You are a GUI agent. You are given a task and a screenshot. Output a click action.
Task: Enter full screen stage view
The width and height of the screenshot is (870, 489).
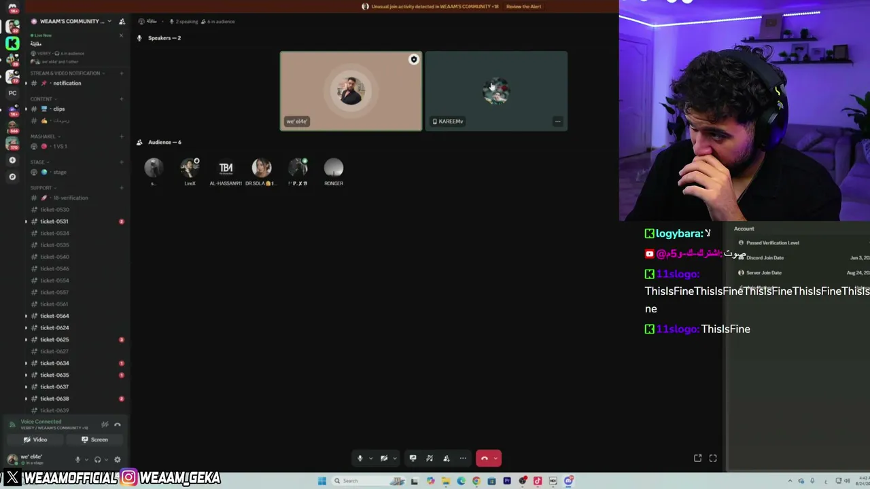tap(713, 458)
